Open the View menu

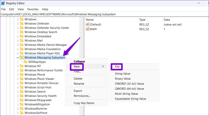click(21, 9)
